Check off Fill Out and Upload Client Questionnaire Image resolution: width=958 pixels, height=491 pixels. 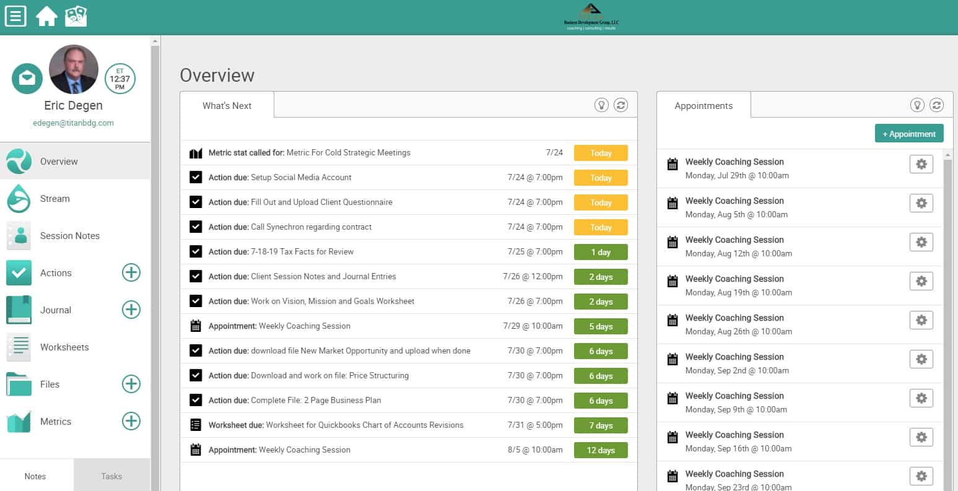[x=196, y=202]
